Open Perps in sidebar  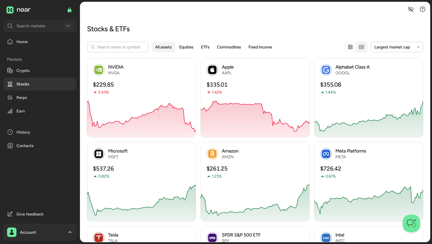(x=40, y=97)
